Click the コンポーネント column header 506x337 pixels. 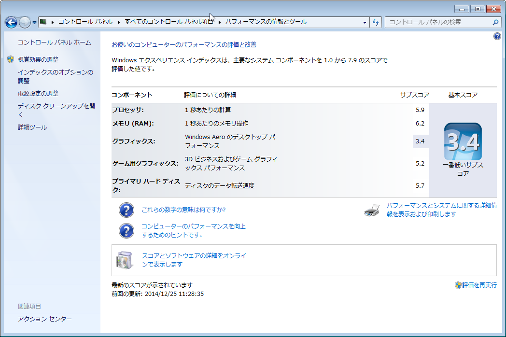pyautogui.click(x=132, y=95)
